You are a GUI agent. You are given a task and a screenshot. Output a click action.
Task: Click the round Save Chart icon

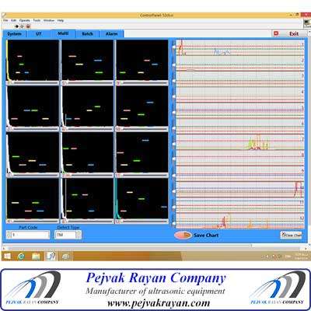tap(183, 235)
